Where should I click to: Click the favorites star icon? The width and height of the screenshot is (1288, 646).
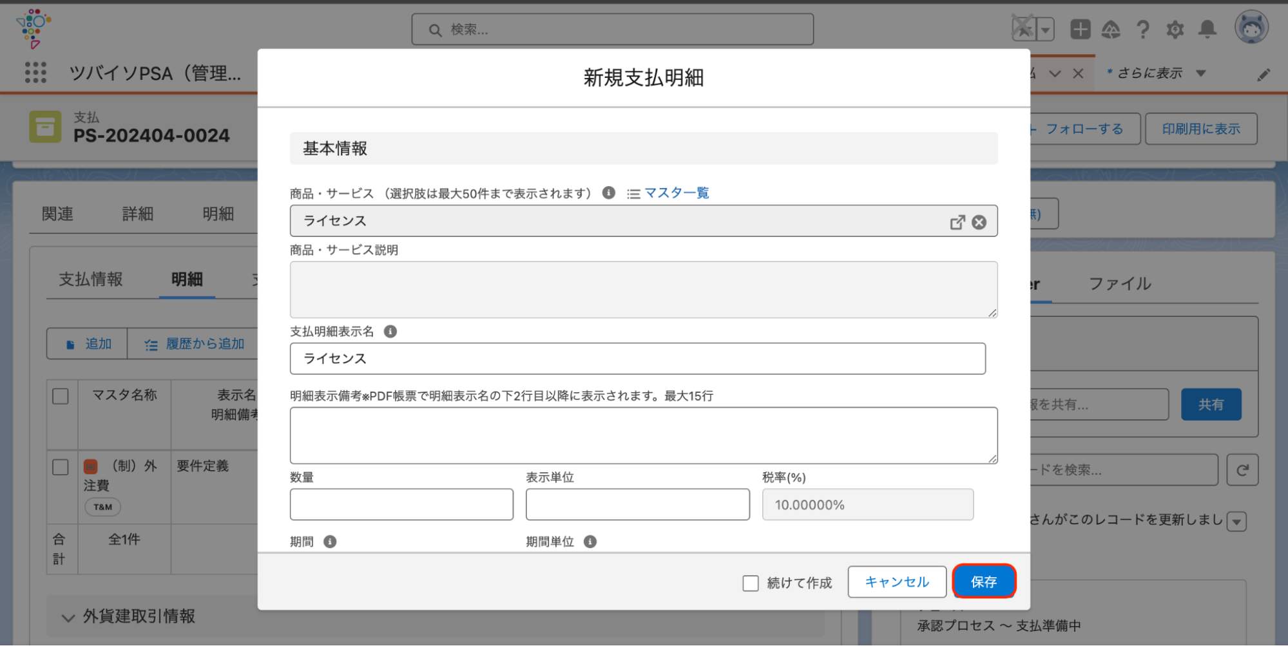[x=1023, y=29]
